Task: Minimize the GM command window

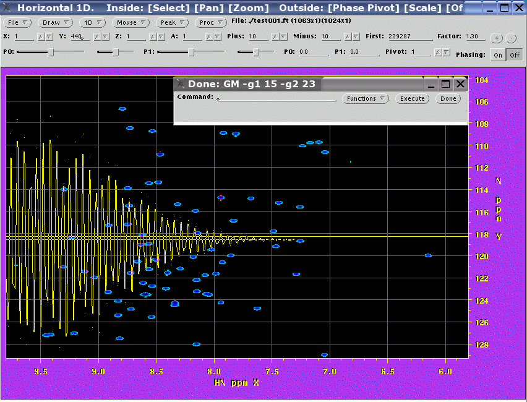Action: pos(431,83)
